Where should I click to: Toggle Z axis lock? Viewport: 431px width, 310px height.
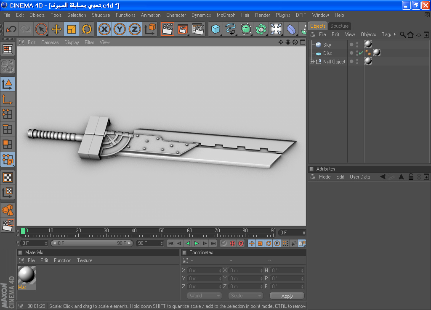(135, 29)
